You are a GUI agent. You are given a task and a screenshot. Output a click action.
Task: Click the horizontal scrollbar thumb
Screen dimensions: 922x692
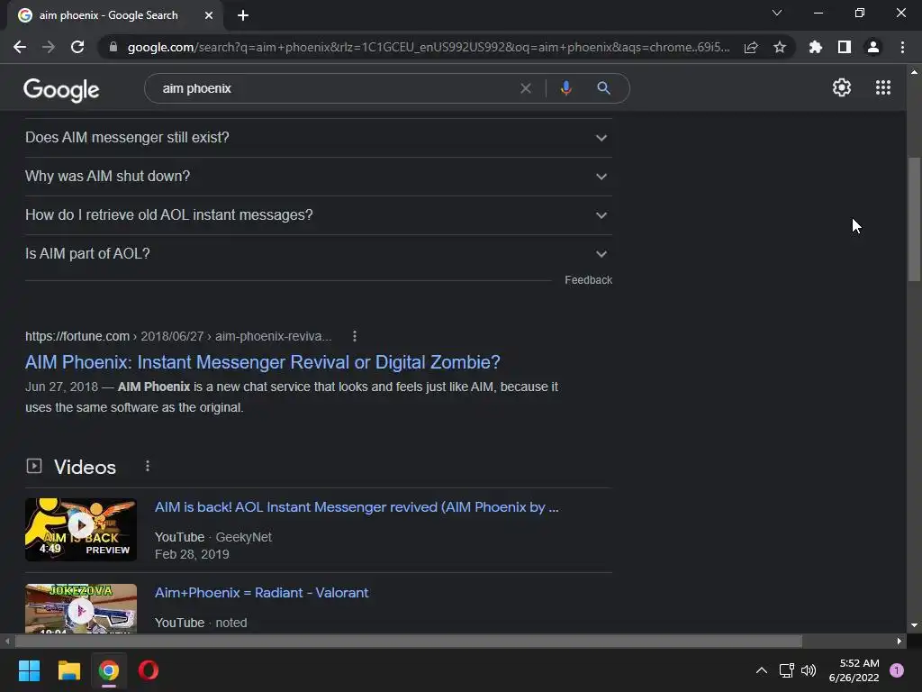tap(408, 641)
